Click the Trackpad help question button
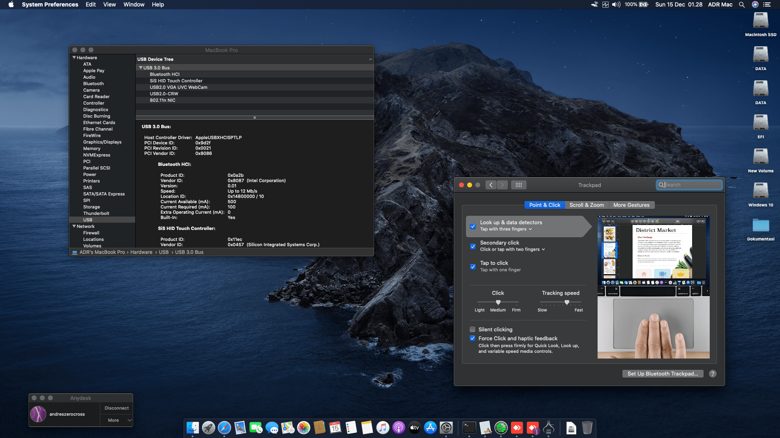The image size is (780, 438). 713,374
